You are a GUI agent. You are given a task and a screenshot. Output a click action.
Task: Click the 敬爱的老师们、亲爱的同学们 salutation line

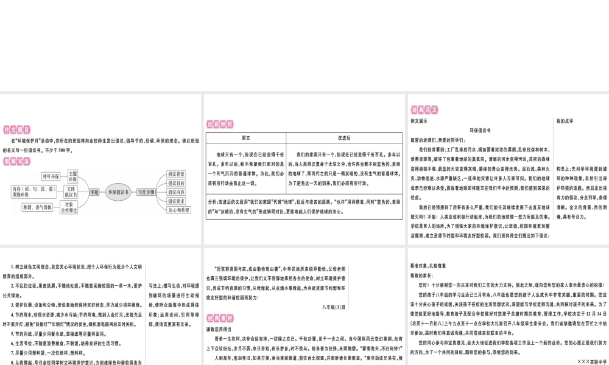(x=438, y=141)
